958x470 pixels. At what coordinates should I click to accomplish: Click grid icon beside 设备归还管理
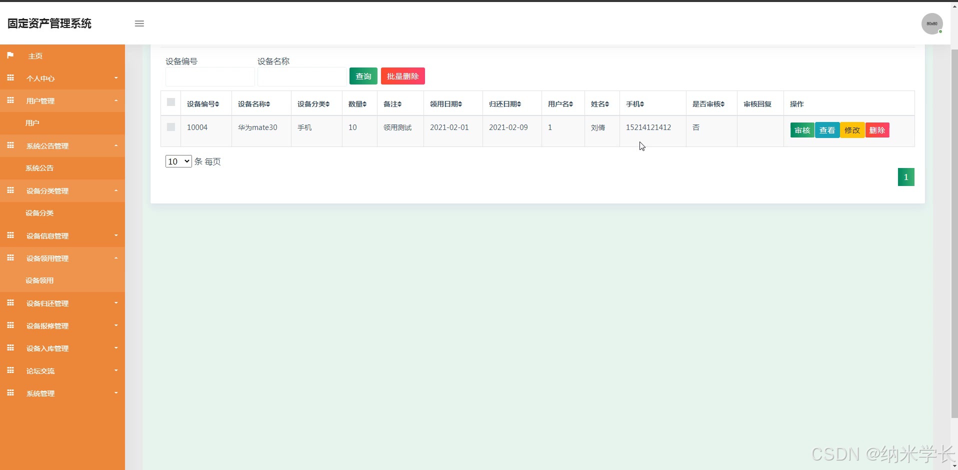click(10, 303)
